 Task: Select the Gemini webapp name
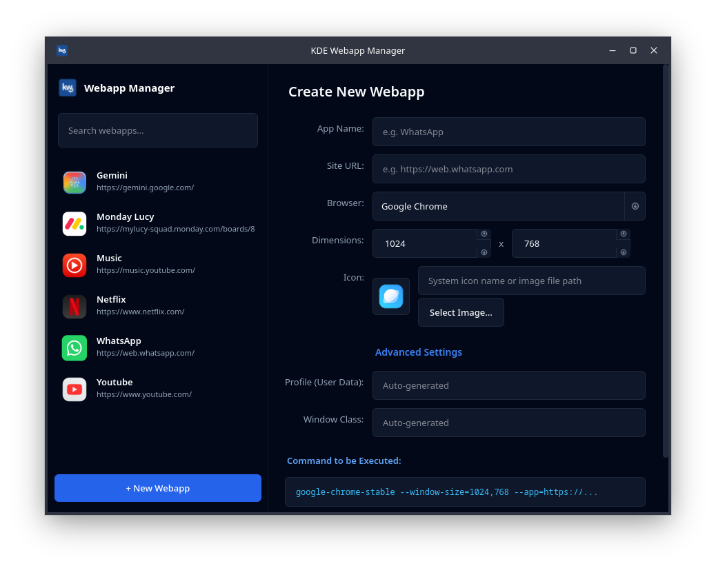pyautogui.click(x=112, y=176)
